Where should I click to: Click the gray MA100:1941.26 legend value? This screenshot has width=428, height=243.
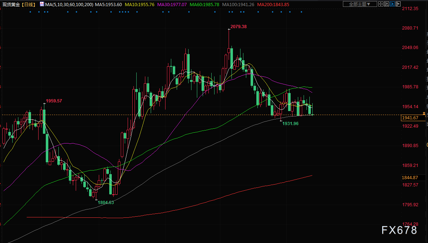238,5
